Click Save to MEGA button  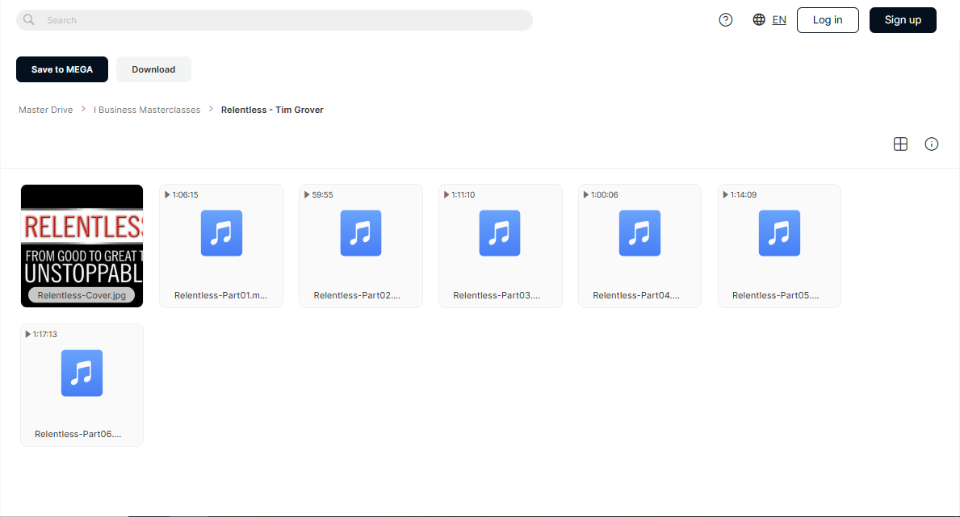62,69
